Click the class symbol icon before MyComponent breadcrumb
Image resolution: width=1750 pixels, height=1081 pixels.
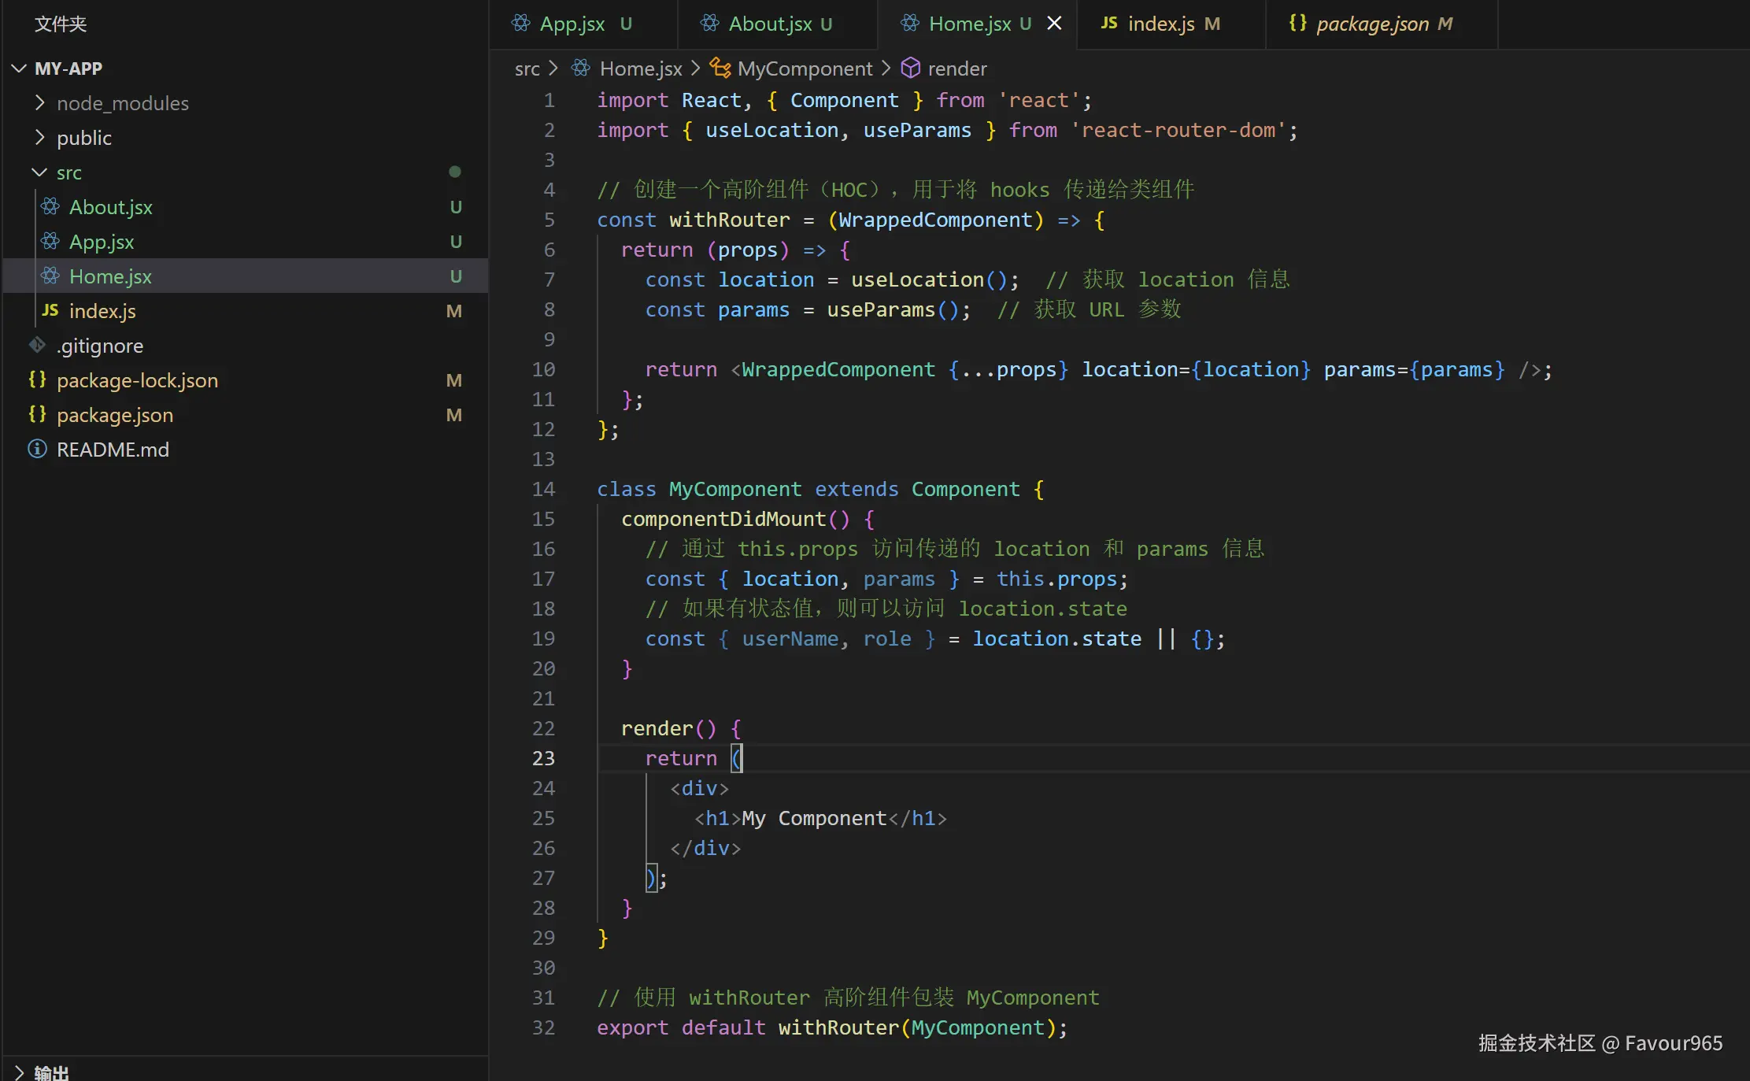(x=720, y=68)
